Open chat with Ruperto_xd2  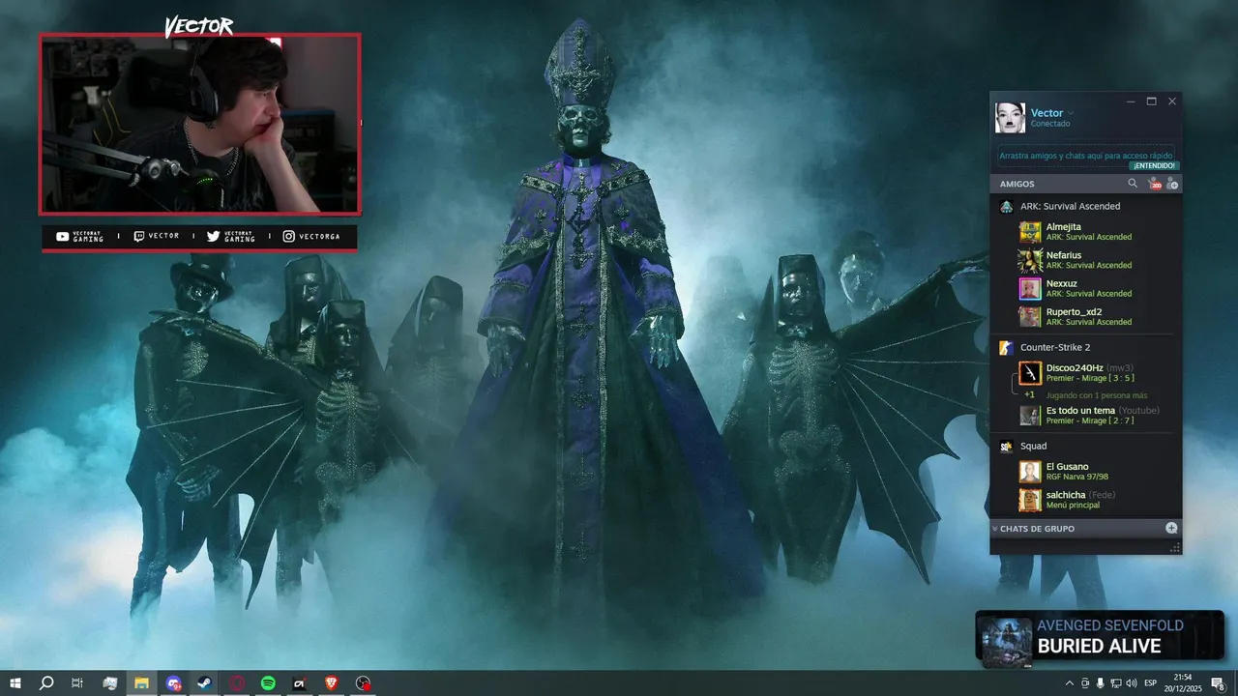click(1086, 317)
